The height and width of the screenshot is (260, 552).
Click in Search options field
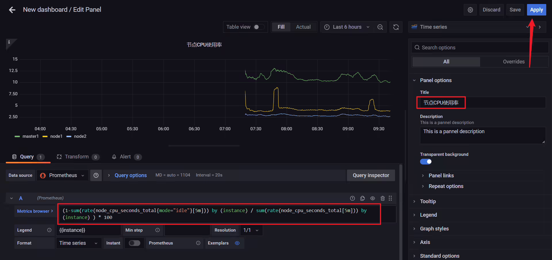pos(480,48)
